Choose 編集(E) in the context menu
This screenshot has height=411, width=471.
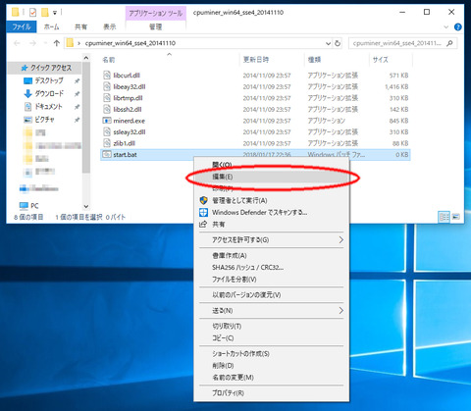(x=272, y=177)
